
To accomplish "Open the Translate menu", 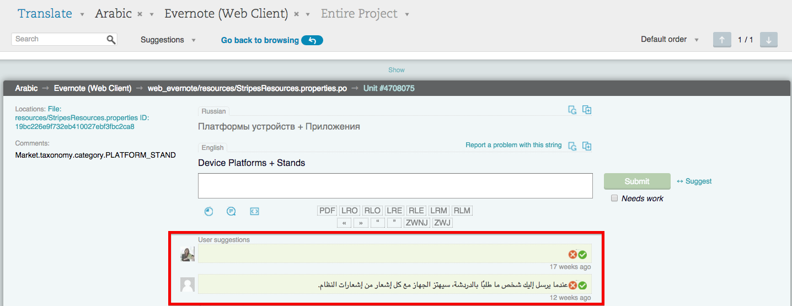I will pos(50,14).
